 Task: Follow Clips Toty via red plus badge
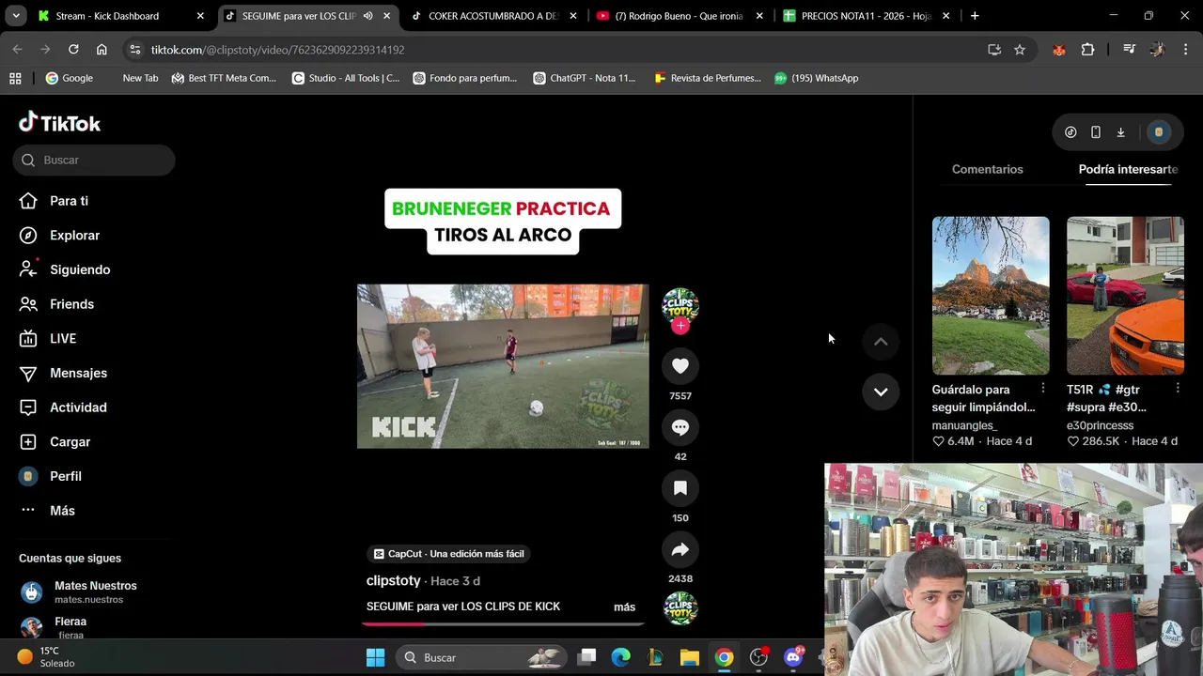[x=680, y=326]
